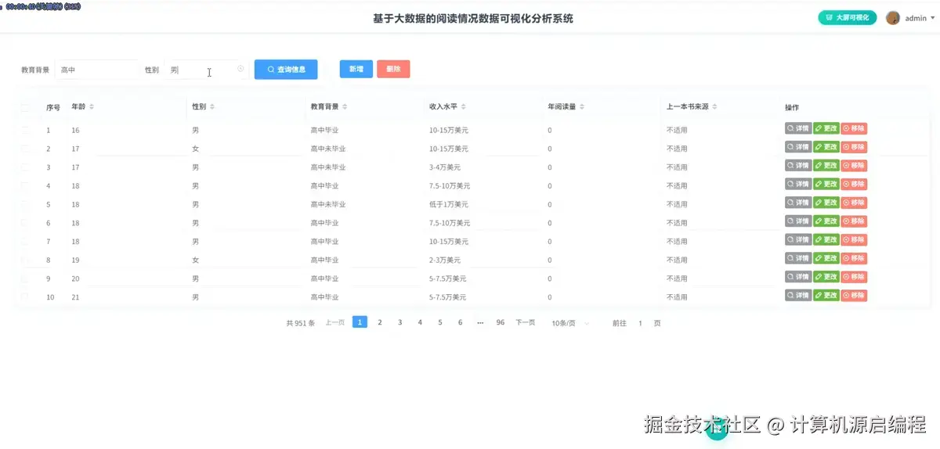Check the checkbox for row 6
This screenshot has height=449, width=940.
(x=25, y=223)
